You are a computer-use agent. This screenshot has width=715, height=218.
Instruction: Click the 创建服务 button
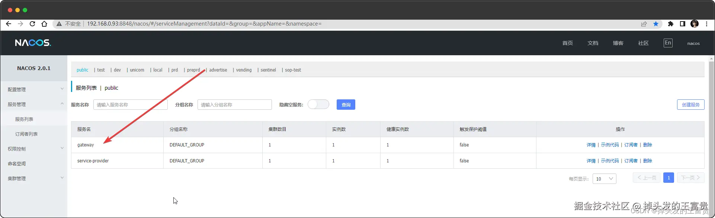(690, 105)
